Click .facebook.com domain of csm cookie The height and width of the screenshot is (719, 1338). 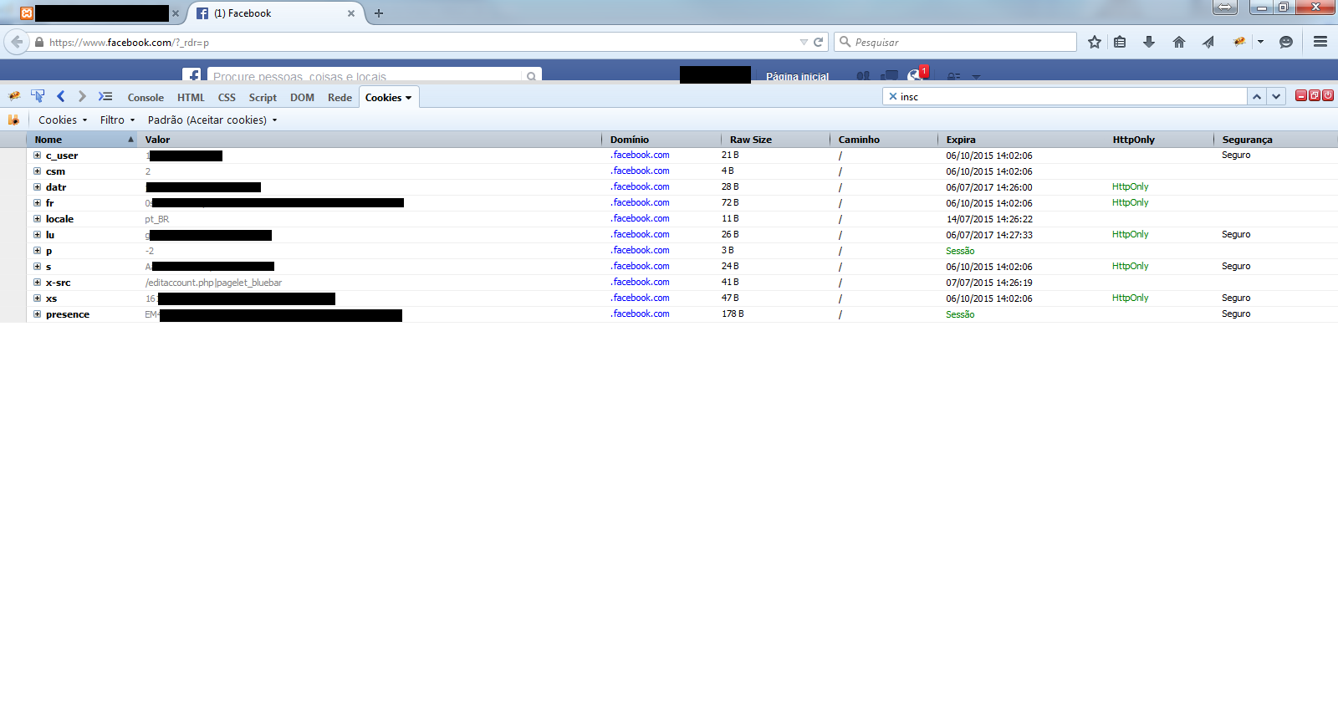(x=640, y=171)
